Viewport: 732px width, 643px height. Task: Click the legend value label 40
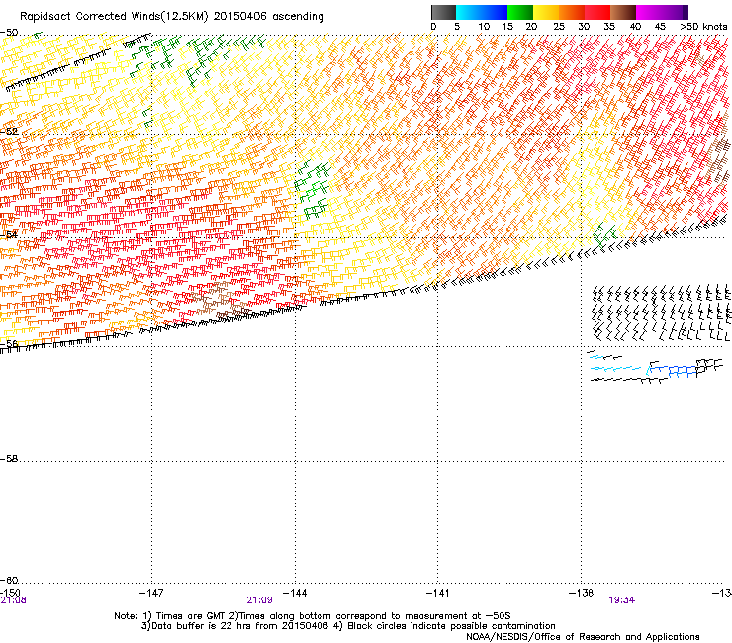point(635,27)
